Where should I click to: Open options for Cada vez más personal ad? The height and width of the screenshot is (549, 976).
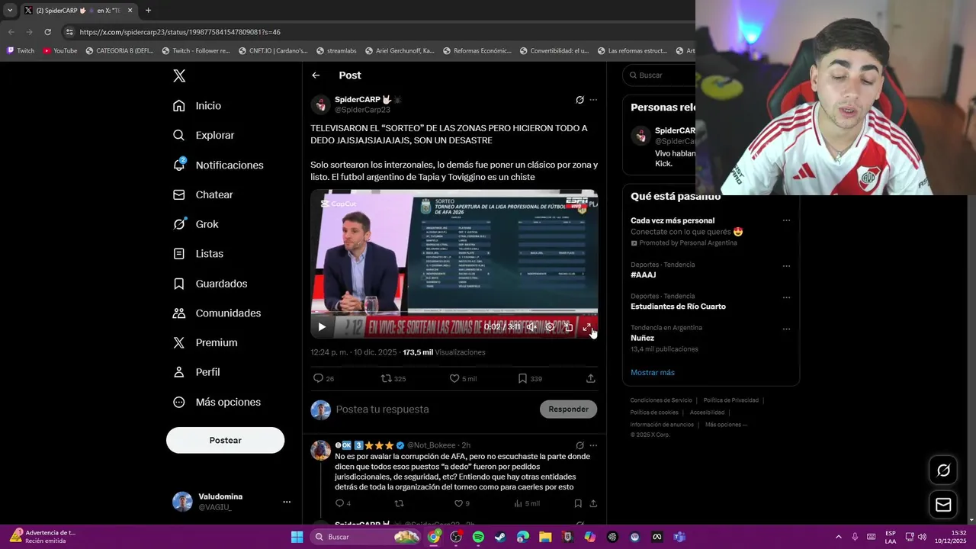pos(786,221)
